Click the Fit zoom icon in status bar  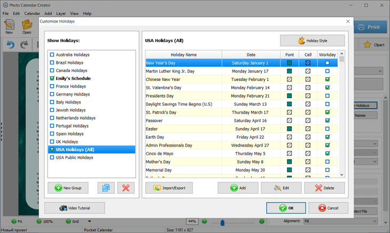pos(14,221)
